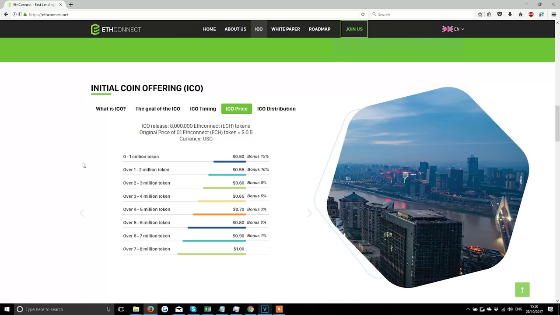Click the $1.00 price value
This screenshot has height=315, width=560.
pyautogui.click(x=239, y=249)
